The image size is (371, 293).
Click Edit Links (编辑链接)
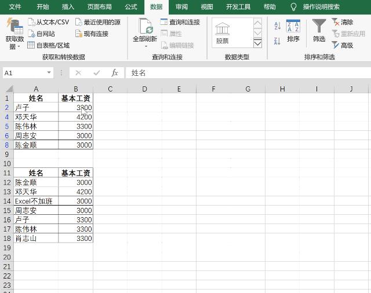point(177,45)
